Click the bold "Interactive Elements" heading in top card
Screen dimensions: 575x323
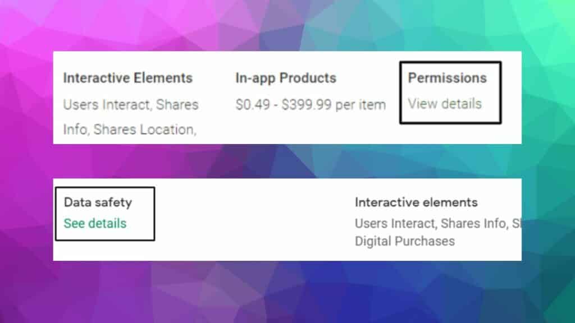tap(127, 78)
